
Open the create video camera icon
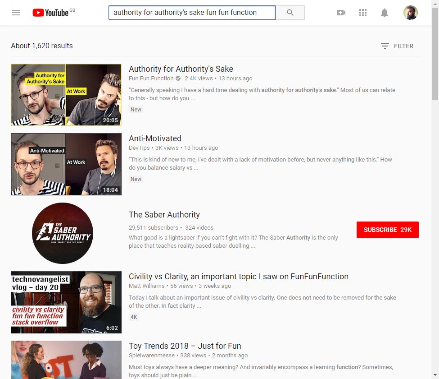coord(341,13)
